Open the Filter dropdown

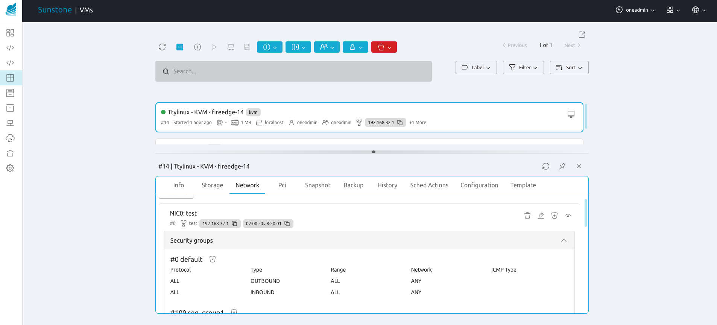[523, 68]
